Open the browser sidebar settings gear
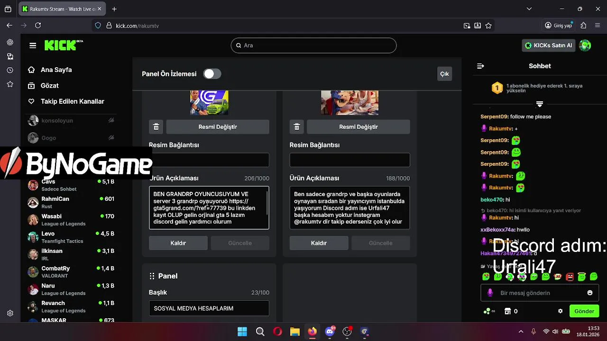 [10, 313]
